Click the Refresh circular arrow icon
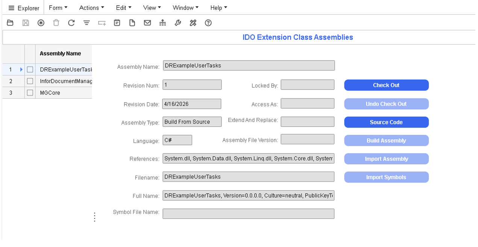This screenshot has width=478, height=247. (x=71, y=23)
